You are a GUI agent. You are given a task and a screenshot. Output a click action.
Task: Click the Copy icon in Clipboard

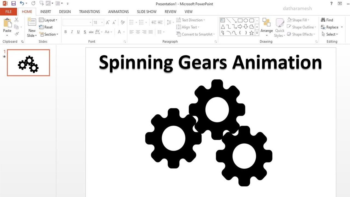16,27
